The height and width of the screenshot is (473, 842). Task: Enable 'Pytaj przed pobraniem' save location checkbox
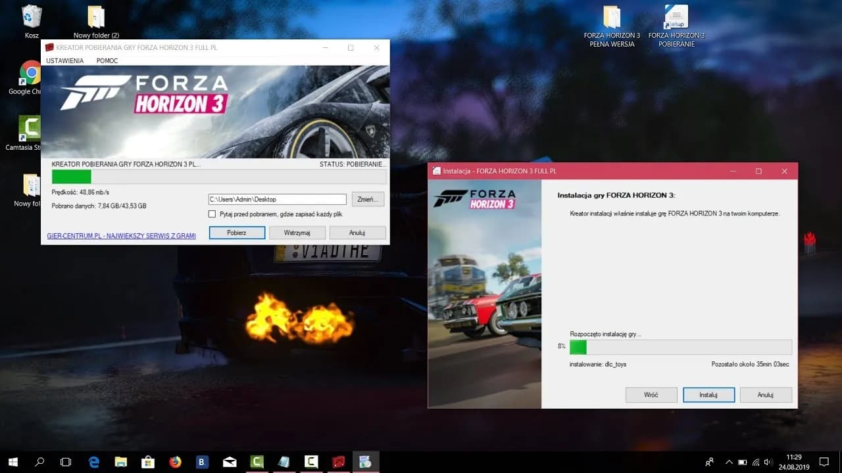(x=212, y=214)
